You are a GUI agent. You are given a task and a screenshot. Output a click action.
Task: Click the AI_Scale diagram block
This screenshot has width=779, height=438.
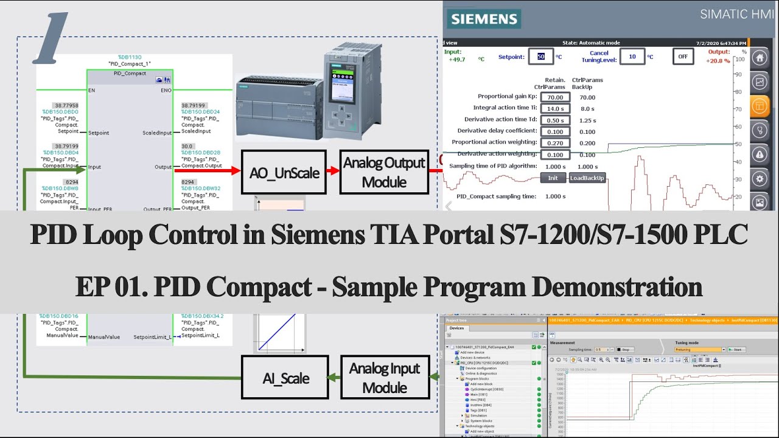coord(285,378)
